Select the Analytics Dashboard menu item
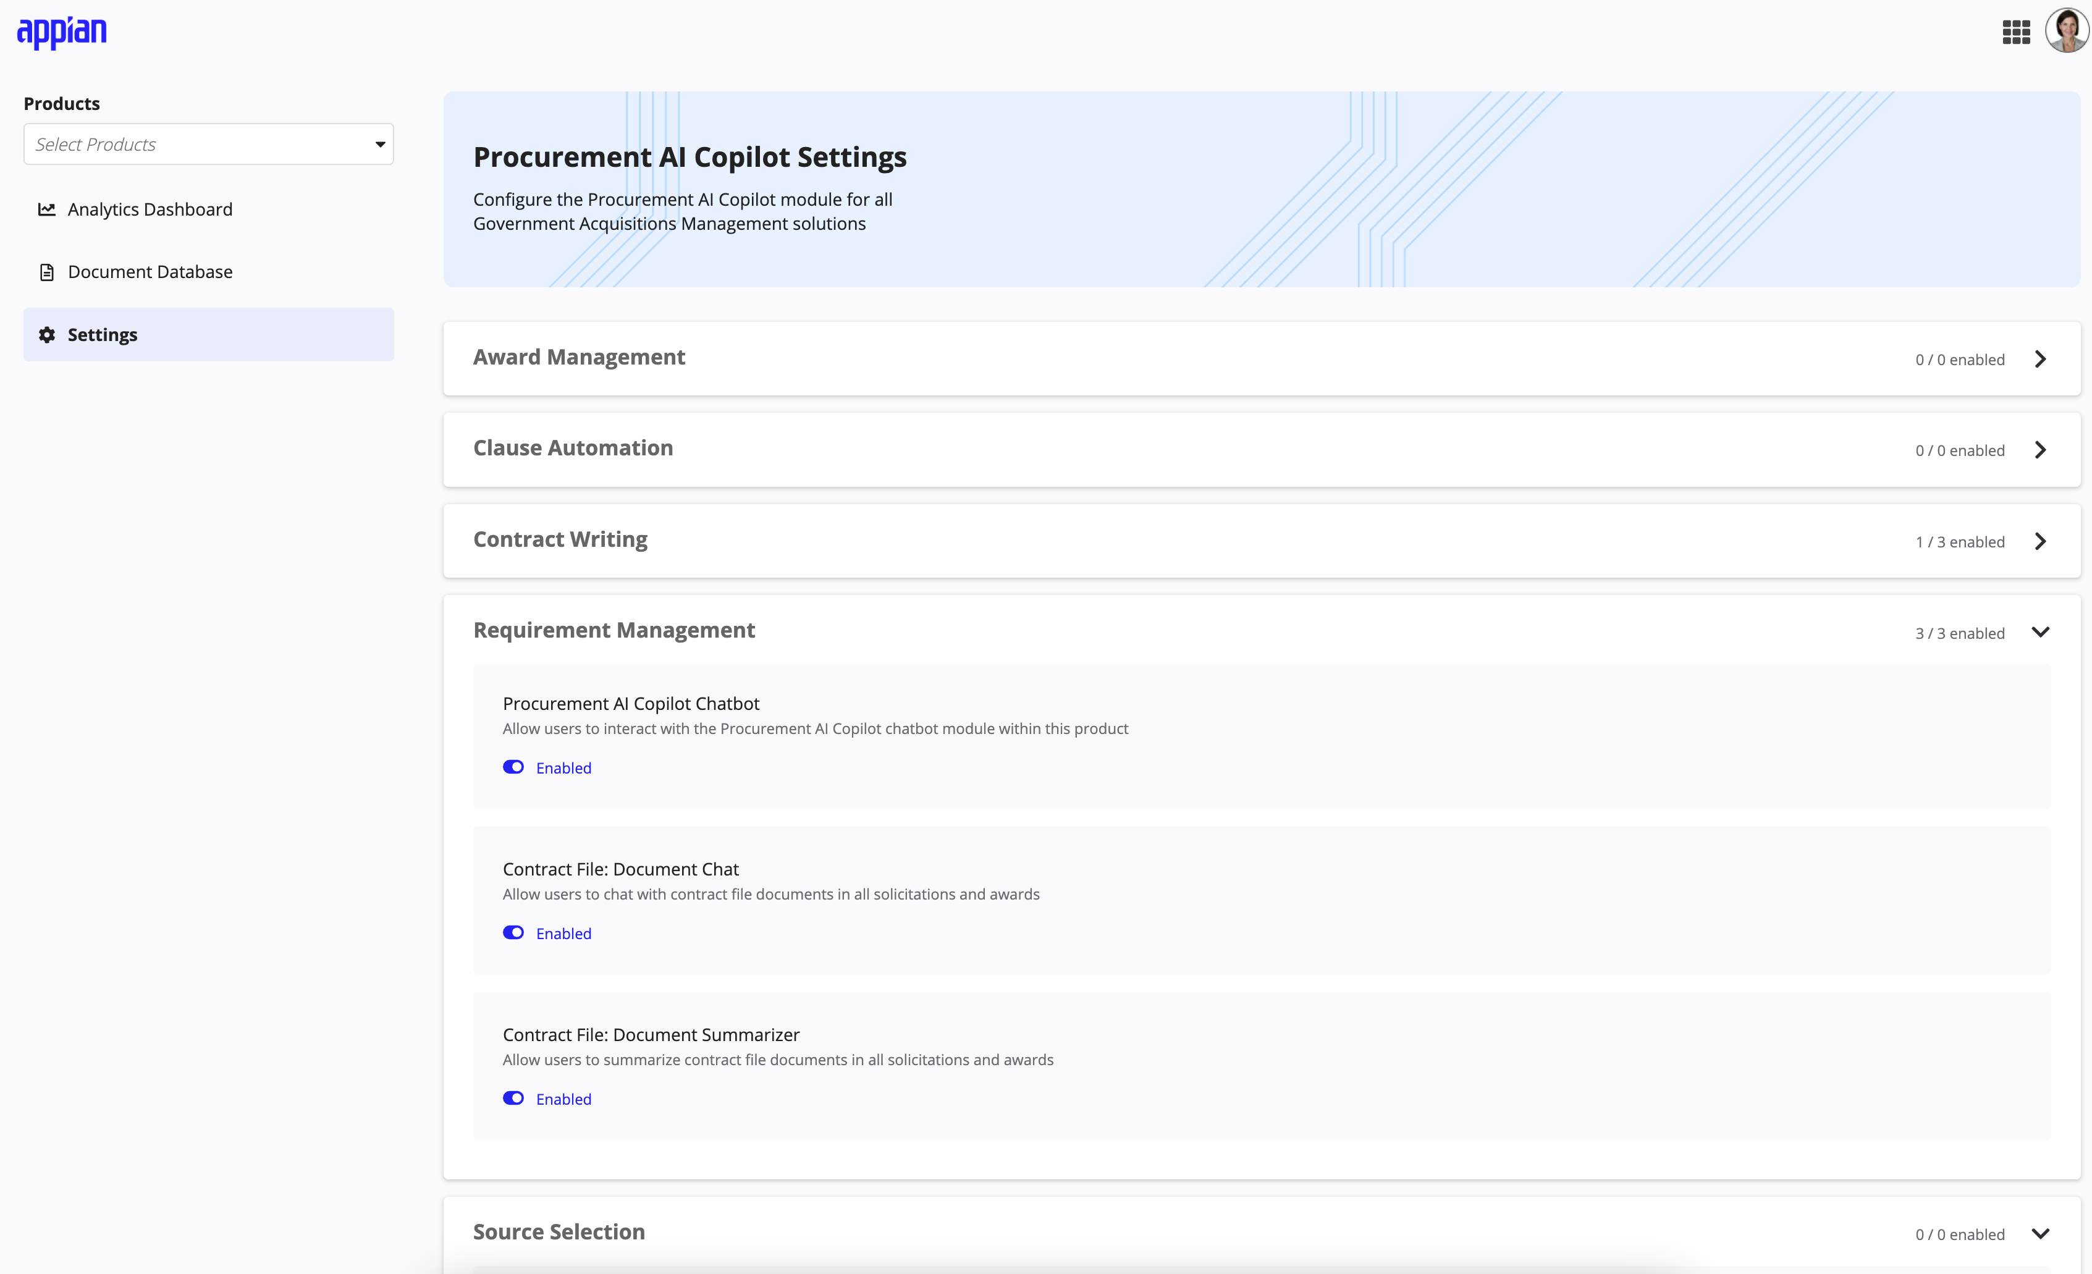Screen dimensions: 2092x1274 [x=150, y=208]
